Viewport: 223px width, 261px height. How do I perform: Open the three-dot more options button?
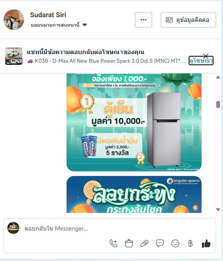(144, 20)
